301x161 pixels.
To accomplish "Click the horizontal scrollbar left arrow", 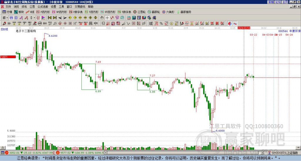I will tap(105, 153).
